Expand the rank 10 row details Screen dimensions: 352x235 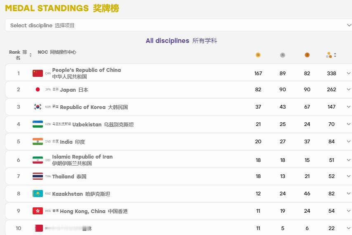pos(349,228)
